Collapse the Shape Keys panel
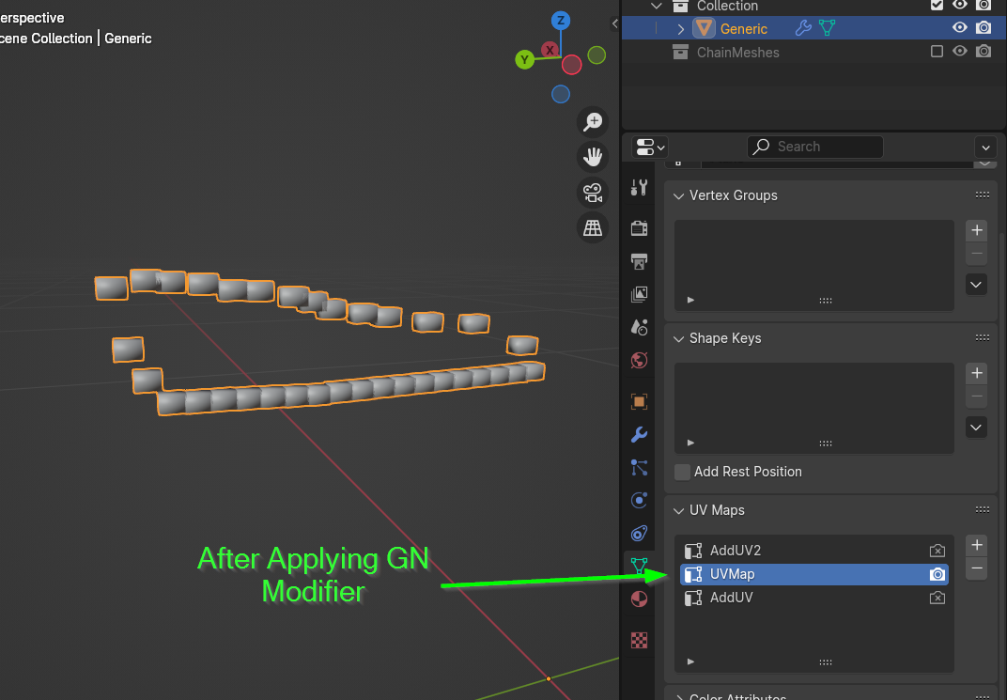1007x700 pixels. pyautogui.click(x=679, y=339)
